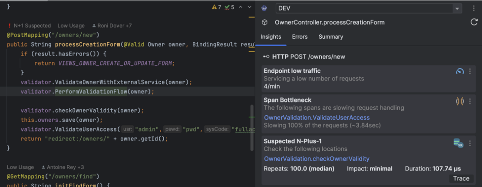Click the Suspected N-Plus-1 SQL database icon
Viewport: 482px width, 187px height.
click(458, 143)
